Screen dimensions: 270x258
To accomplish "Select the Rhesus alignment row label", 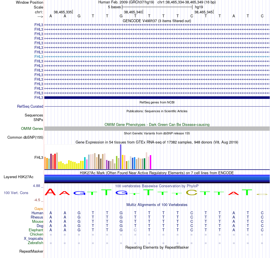I will pyautogui.click(x=37, y=217).
